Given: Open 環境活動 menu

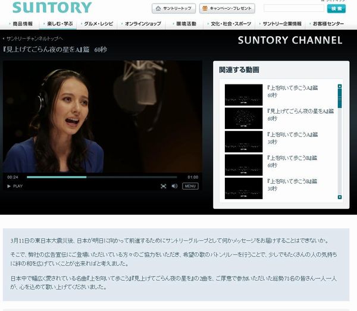Looking at the screenshot, I should tap(186, 24).
